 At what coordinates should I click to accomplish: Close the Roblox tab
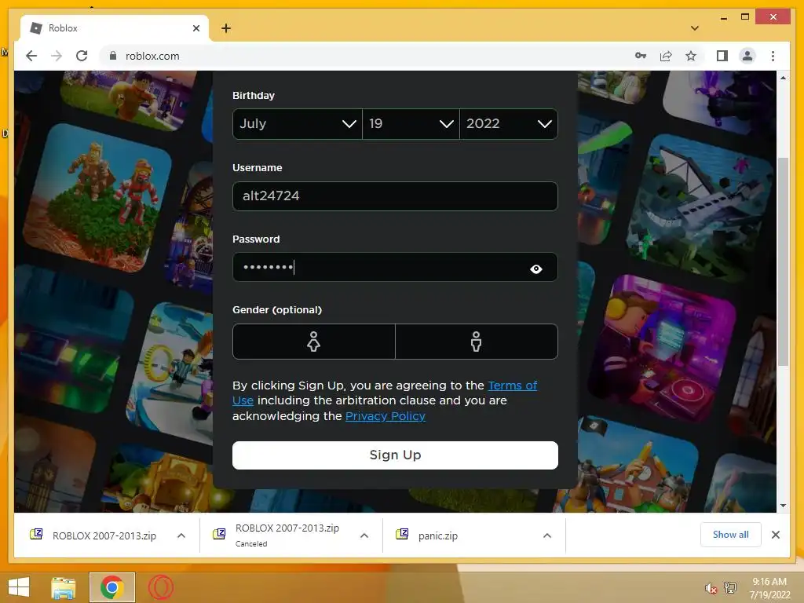pyautogui.click(x=196, y=28)
